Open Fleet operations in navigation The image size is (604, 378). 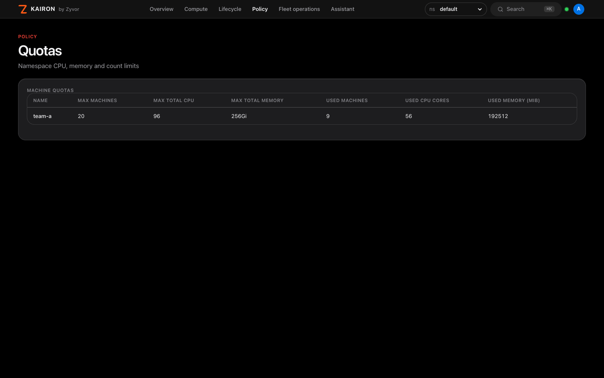coord(299,9)
